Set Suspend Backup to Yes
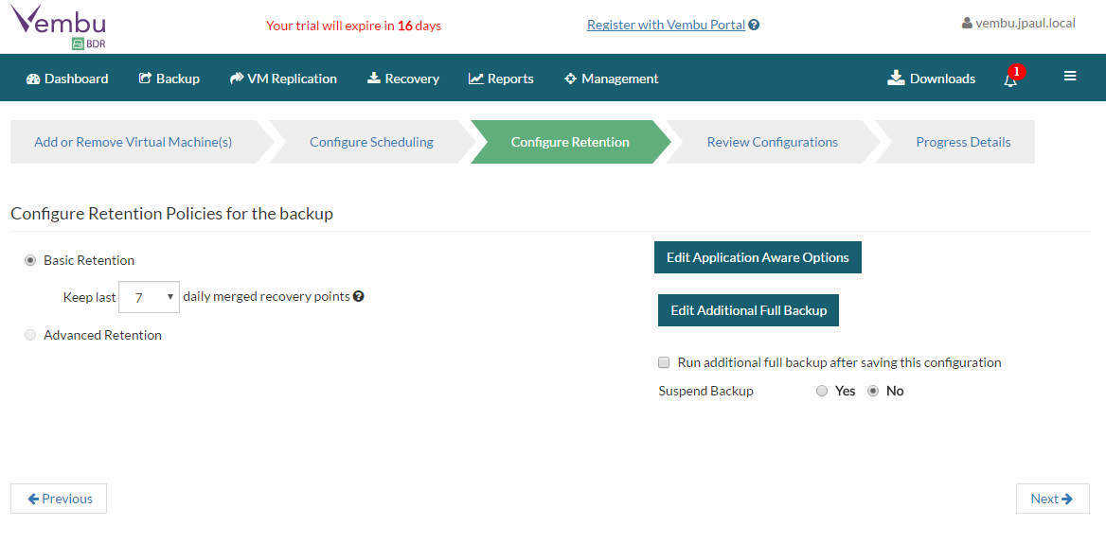 click(822, 391)
